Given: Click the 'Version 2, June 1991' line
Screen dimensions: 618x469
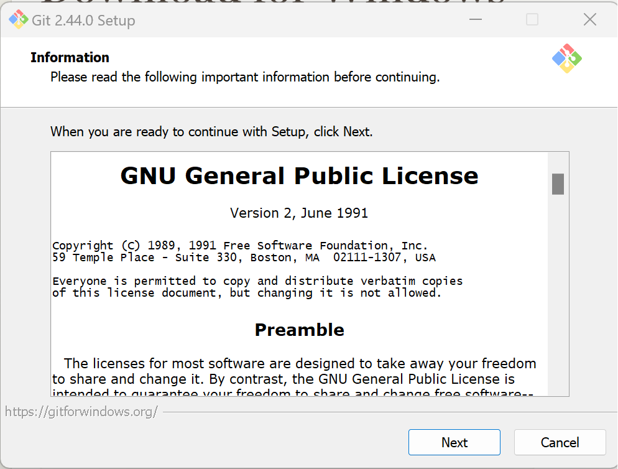Looking at the screenshot, I should (299, 213).
